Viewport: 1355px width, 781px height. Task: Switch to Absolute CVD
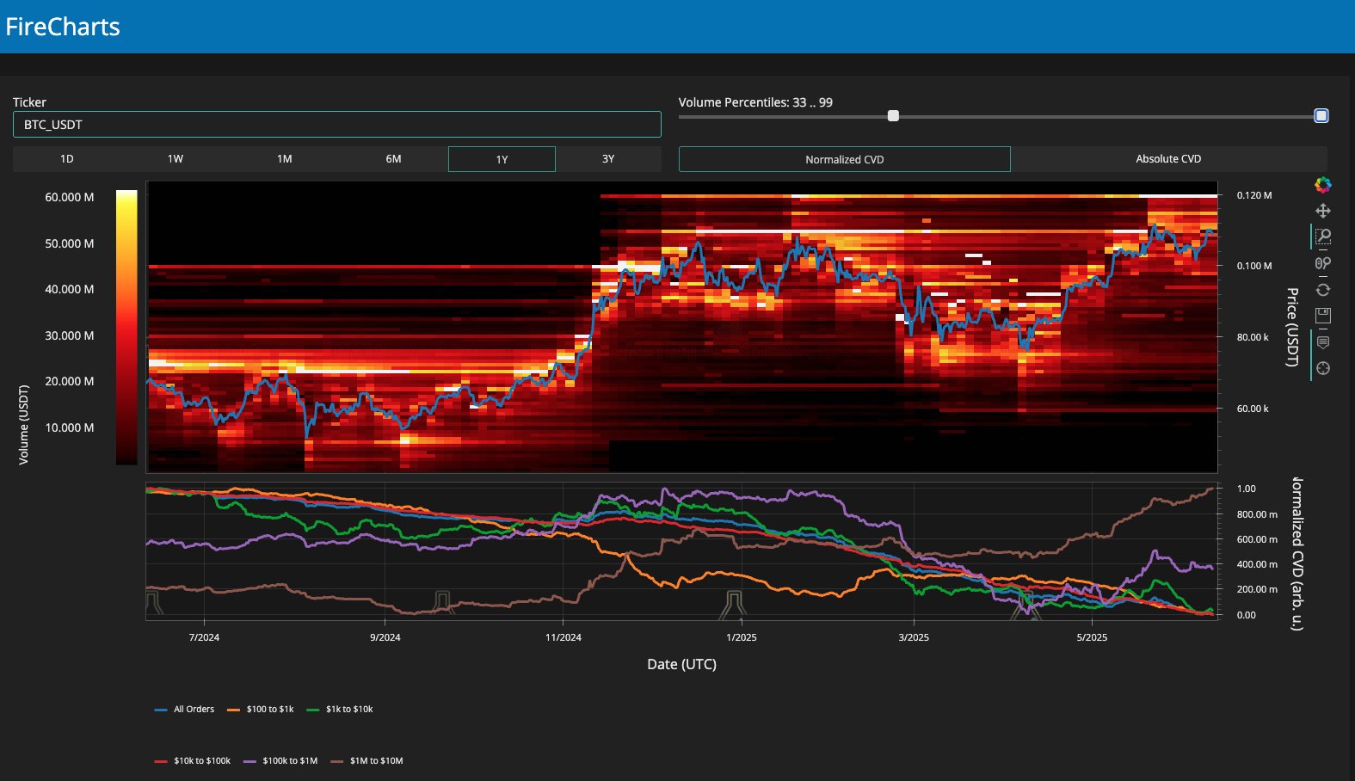1167,159
